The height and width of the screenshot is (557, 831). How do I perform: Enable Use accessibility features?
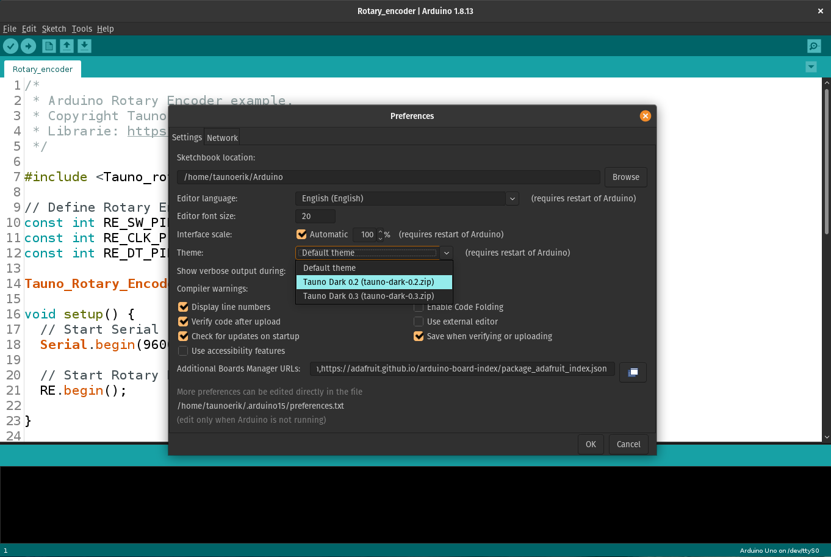coord(183,351)
